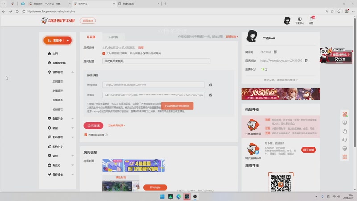Open 签约中心 in the sidebar
357x201 pixels.
click(55, 147)
